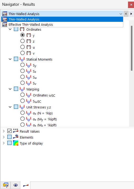
Task: Select the y ordinate radio button
Action: coord(22,35)
